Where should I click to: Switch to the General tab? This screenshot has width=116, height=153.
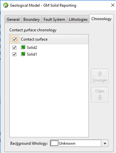(13, 19)
